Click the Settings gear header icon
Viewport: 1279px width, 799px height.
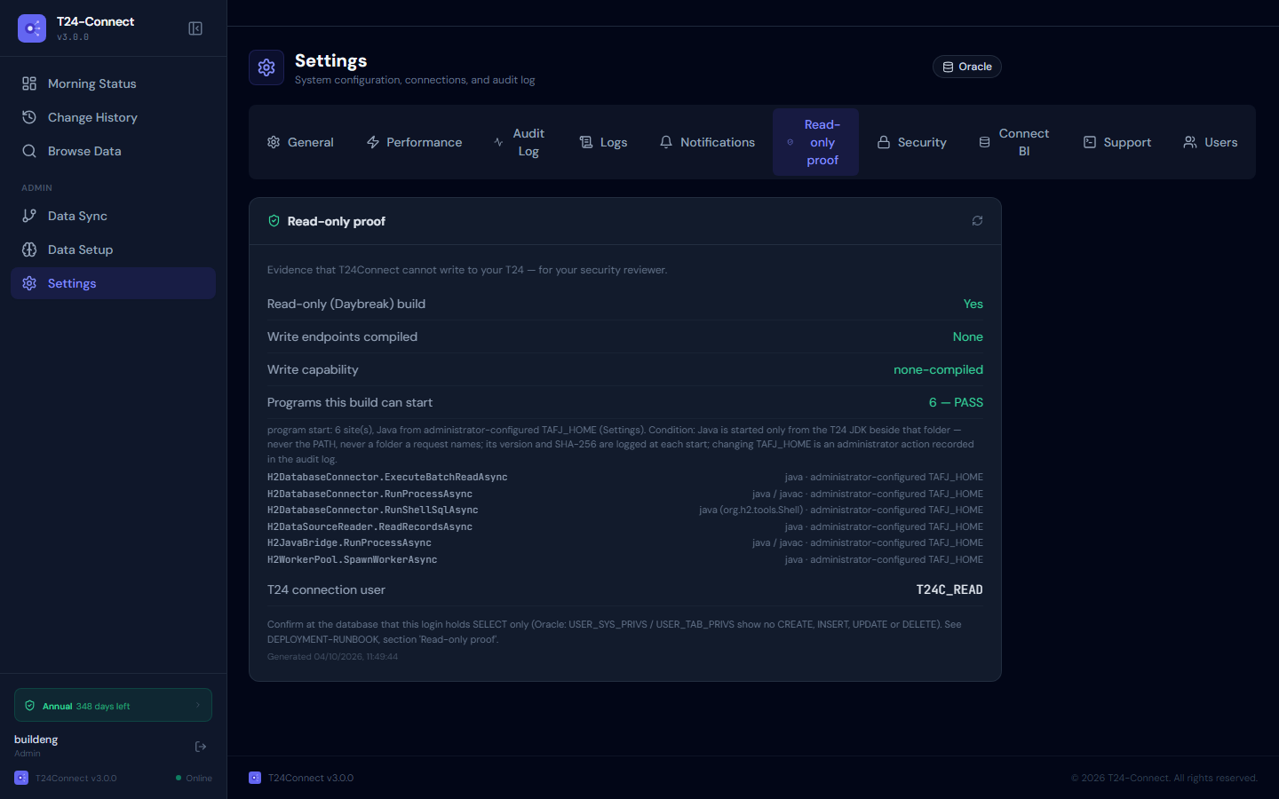(266, 67)
